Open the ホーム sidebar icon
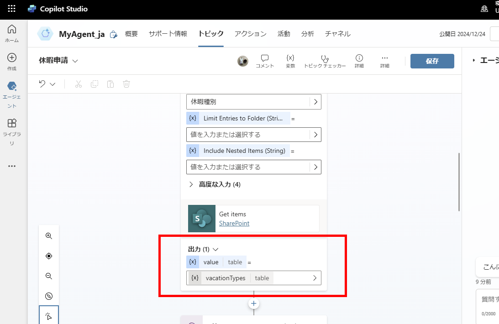The image size is (499, 324). (11, 30)
